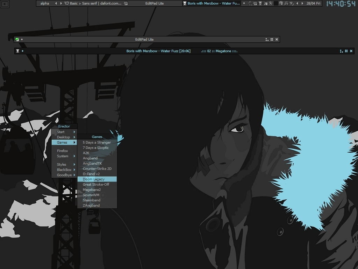
Task: Launch Counter-Strike 2D
Action: pos(97,168)
